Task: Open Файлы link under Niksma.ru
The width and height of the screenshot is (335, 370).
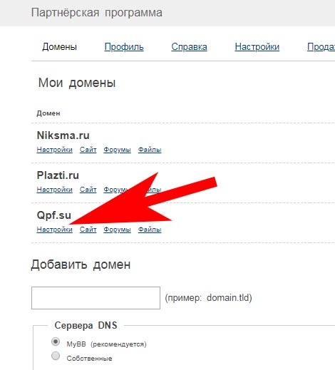Action: tap(150, 150)
